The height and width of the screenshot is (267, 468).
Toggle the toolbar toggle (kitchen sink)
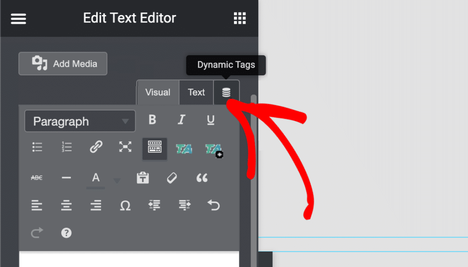pyautogui.click(x=154, y=148)
